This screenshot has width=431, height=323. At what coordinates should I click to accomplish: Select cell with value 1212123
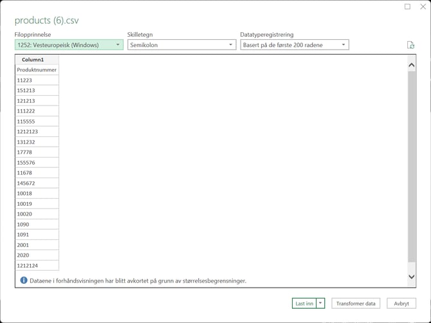[37, 132]
